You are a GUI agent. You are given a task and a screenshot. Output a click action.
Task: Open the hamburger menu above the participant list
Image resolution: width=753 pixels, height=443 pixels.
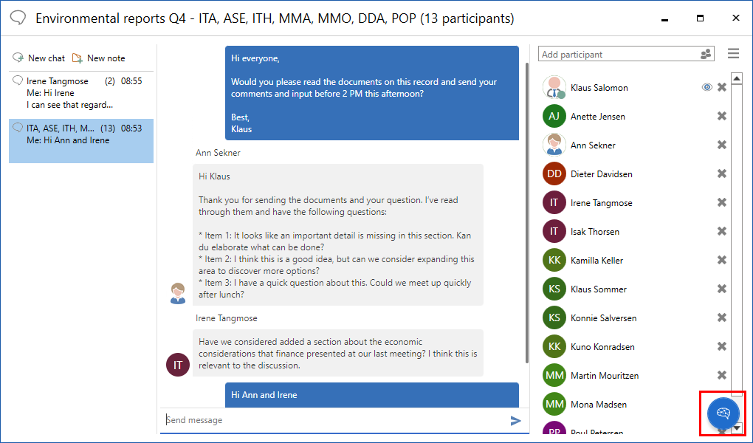pos(733,54)
